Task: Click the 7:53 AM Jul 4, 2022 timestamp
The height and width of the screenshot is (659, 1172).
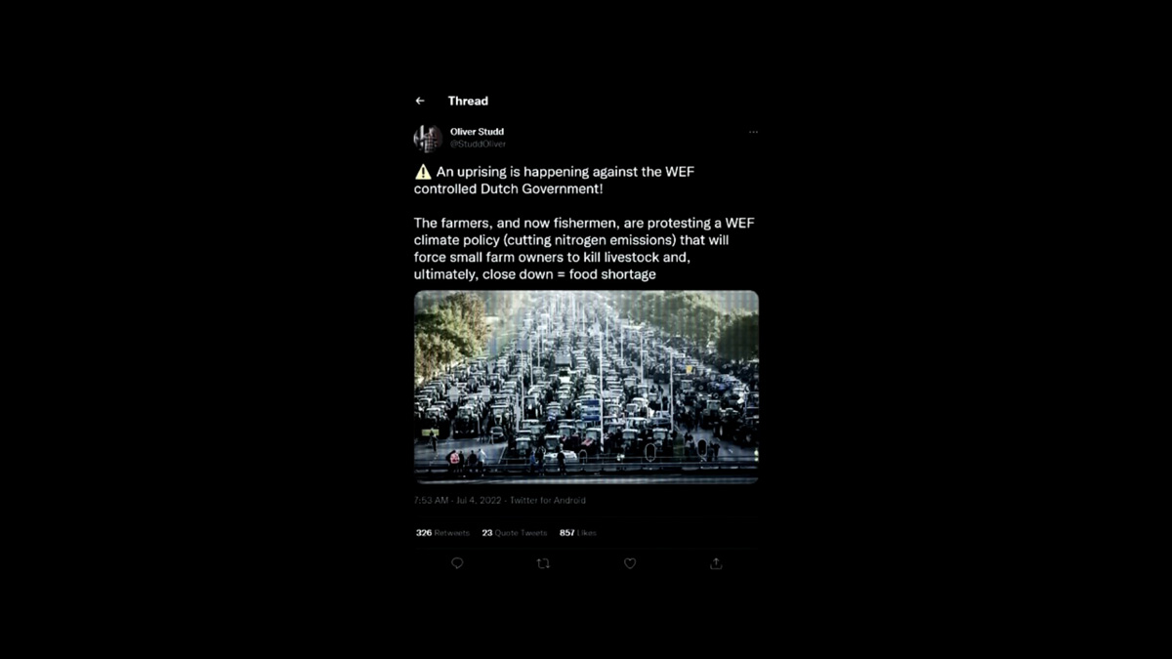Action: pos(459,501)
